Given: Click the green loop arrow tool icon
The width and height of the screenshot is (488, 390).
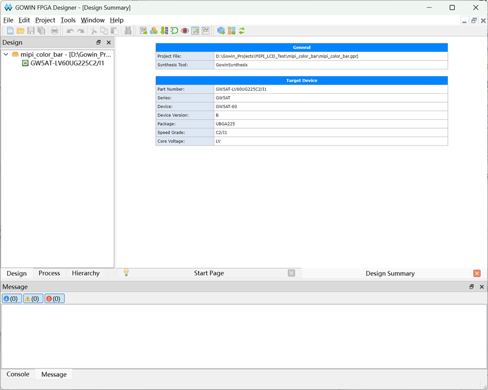Looking at the screenshot, I should (x=174, y=30).
